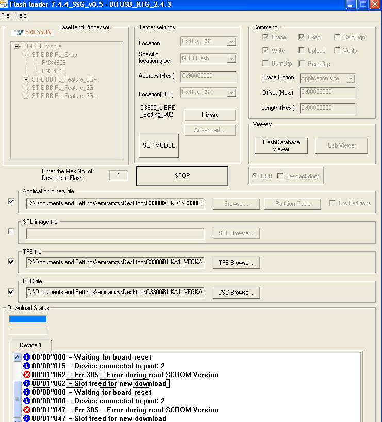Open the Erase Option dropdown
Screen dimensions: 382x422
click(x=350, y=78)
